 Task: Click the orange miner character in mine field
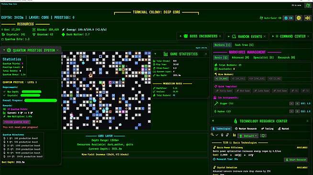click(90, 76)
